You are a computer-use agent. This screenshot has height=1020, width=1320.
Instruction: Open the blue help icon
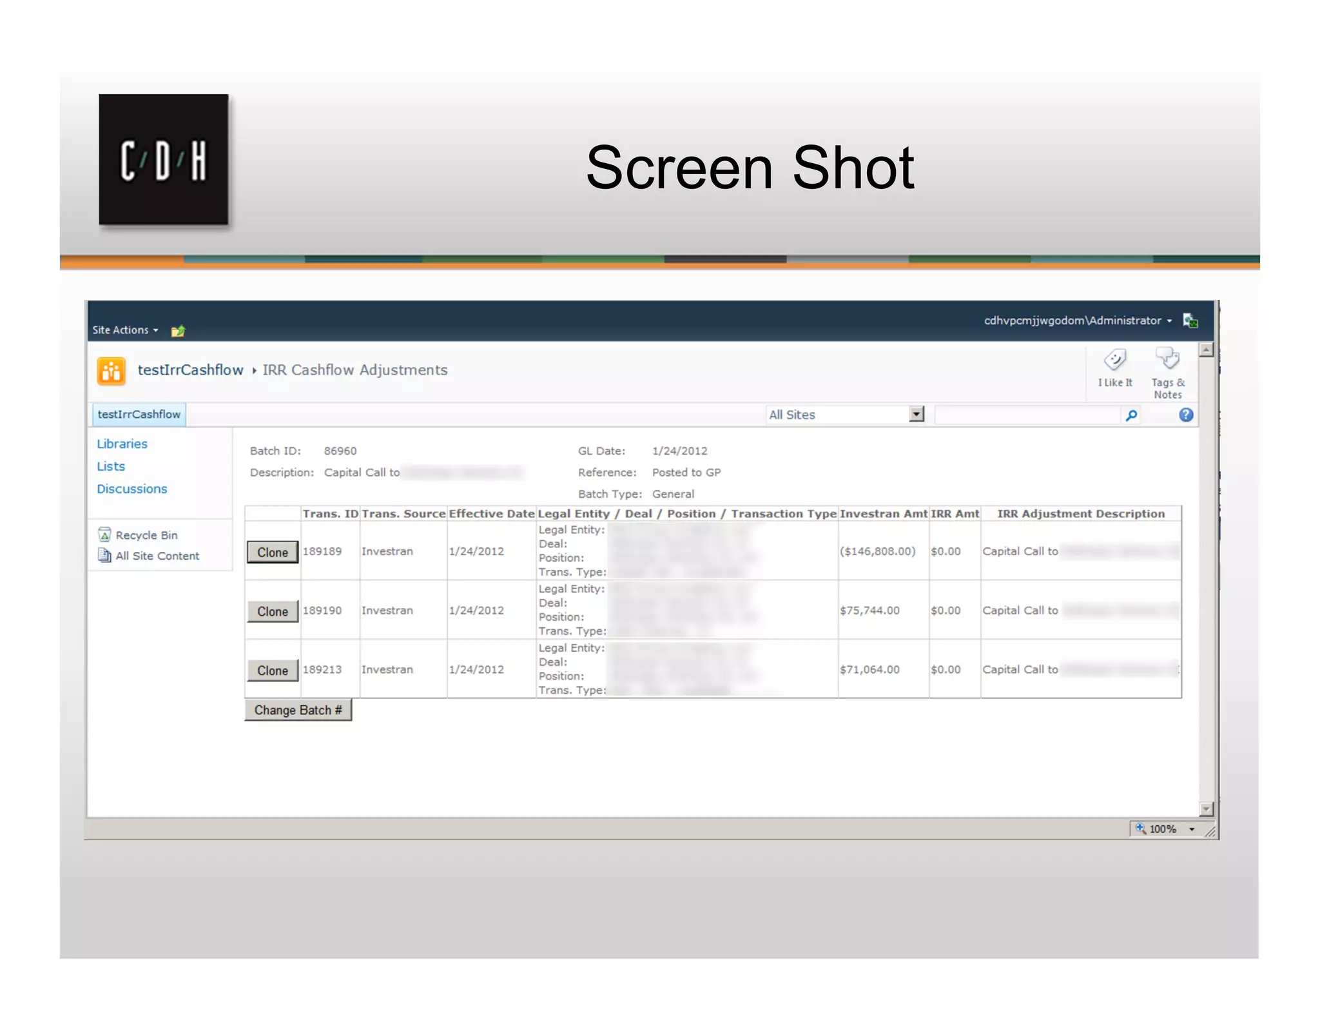(1186, 415)
